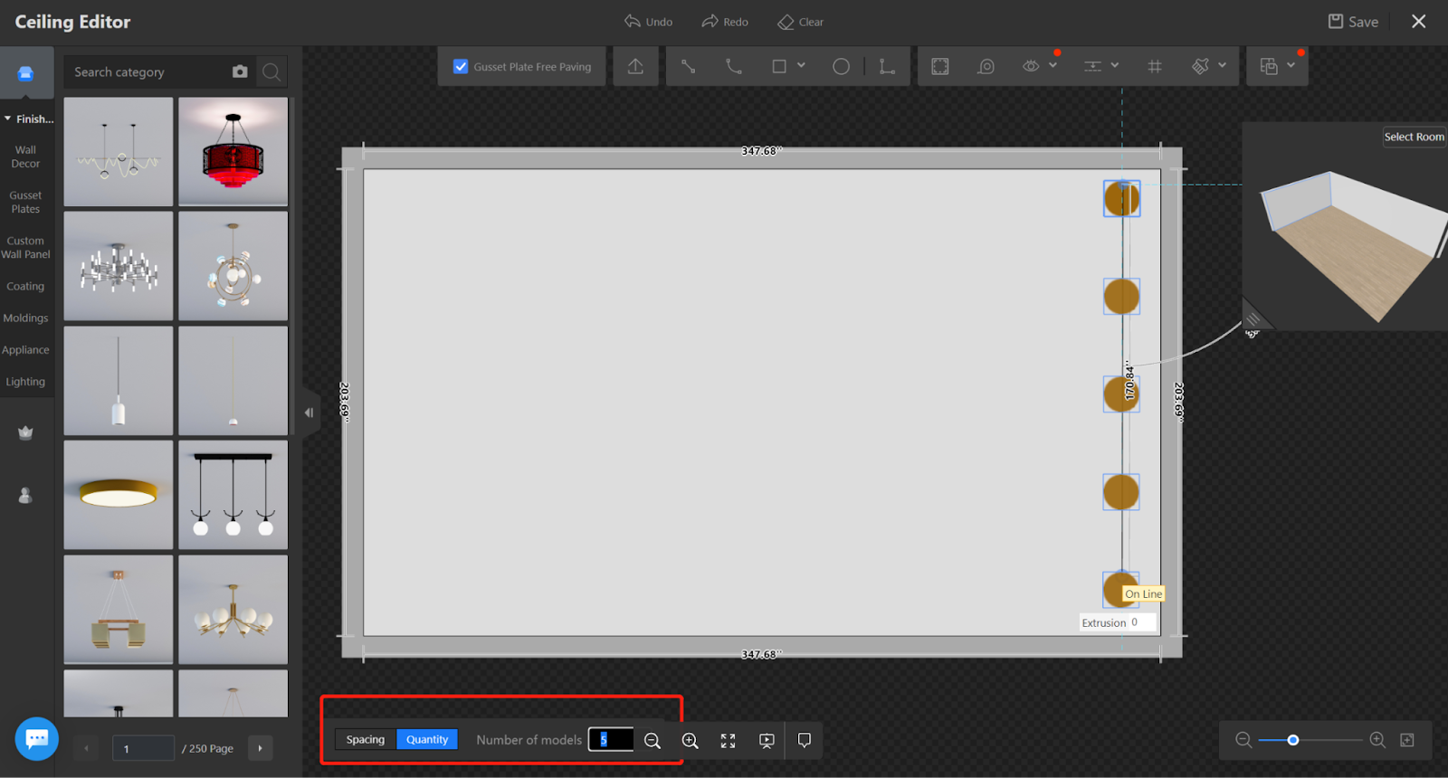This screenshot has height=778, width=1448.
Task: Choose the circle shape tool
Action: 841,66
